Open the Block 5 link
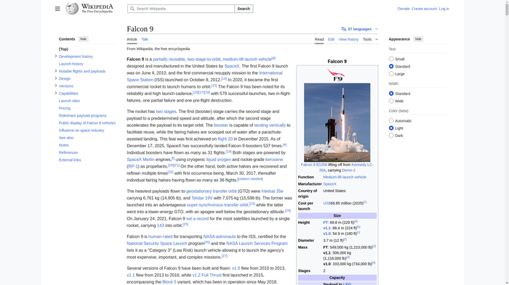Screen dimensions: 509x285 pyautogui.click(x=169, y=282)
